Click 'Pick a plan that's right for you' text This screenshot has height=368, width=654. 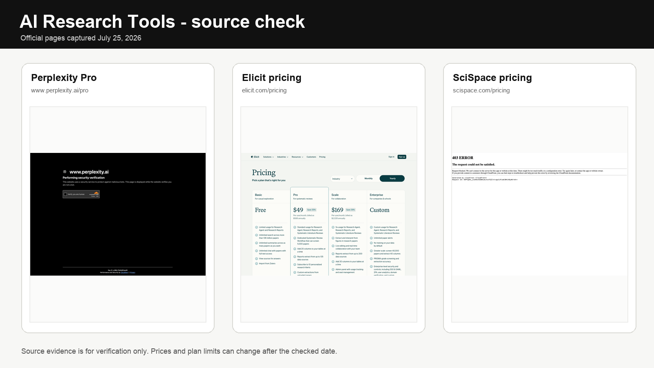[x=269, y=180]
